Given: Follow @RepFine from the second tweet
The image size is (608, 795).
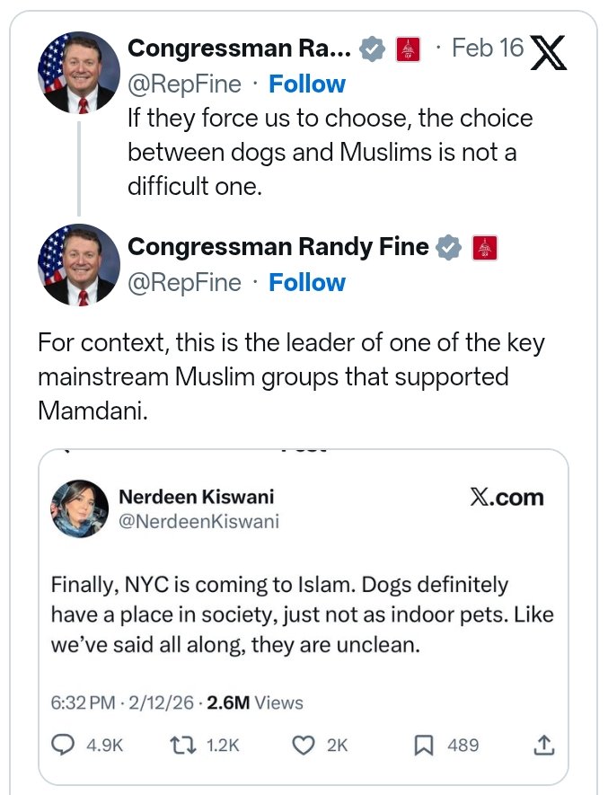Looking at the screenshot, I should 307,283.
